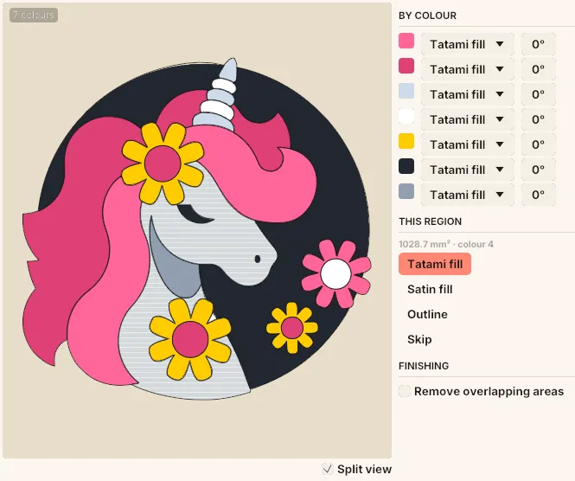575x481 pixels.
Task: Click the light pink colour swatch
Action: [406, 41]
